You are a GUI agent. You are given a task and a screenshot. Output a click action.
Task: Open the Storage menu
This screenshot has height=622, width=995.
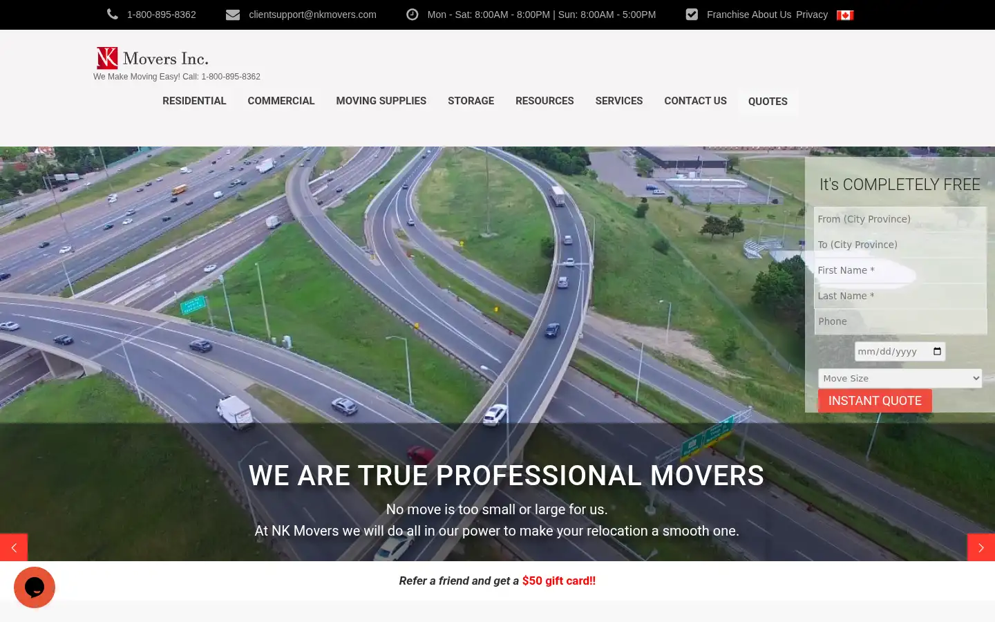tap(471, 101)
